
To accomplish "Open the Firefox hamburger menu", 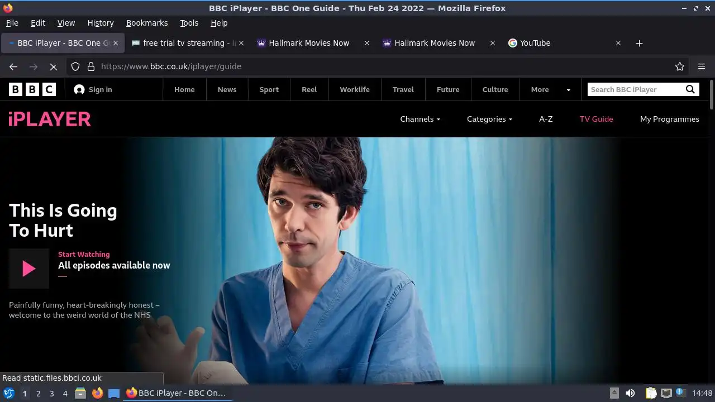I will (x=702, y=66).
